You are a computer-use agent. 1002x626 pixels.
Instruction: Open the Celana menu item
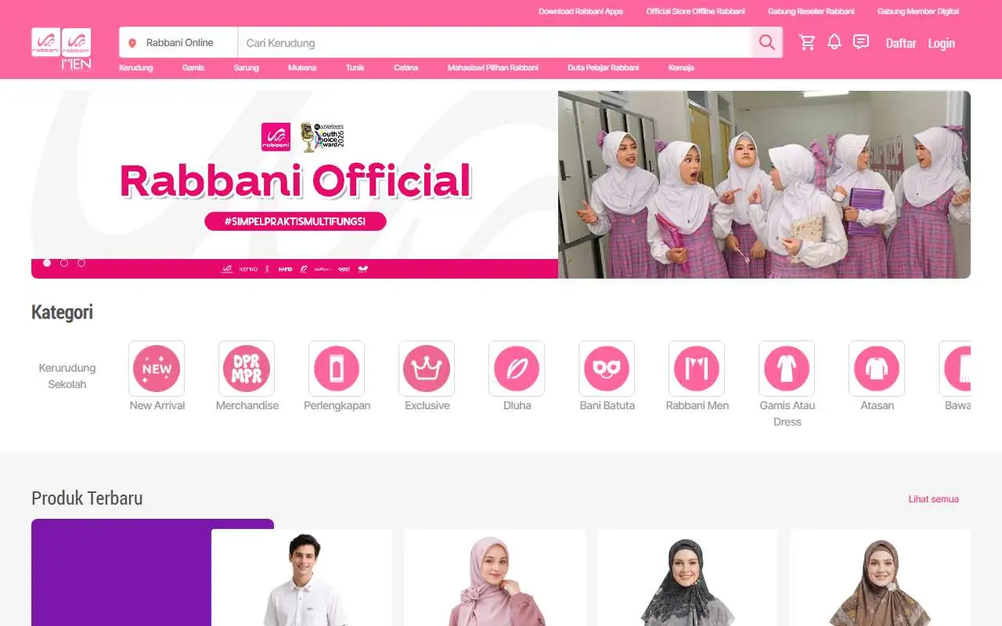406,68
